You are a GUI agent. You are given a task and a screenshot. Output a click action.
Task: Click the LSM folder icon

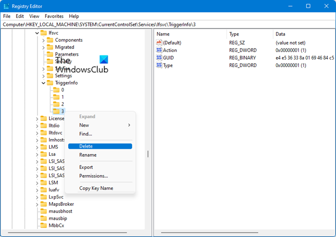click(44, 183)
